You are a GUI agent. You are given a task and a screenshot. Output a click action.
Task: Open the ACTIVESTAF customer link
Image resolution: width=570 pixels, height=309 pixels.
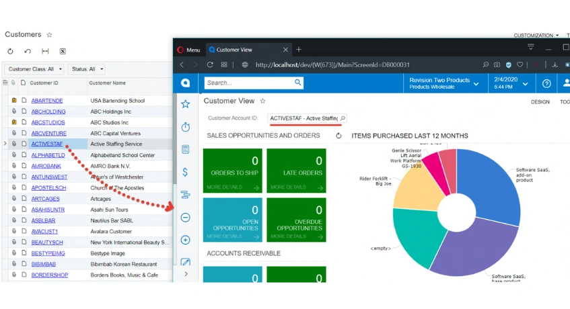click(x=46, y=144)
